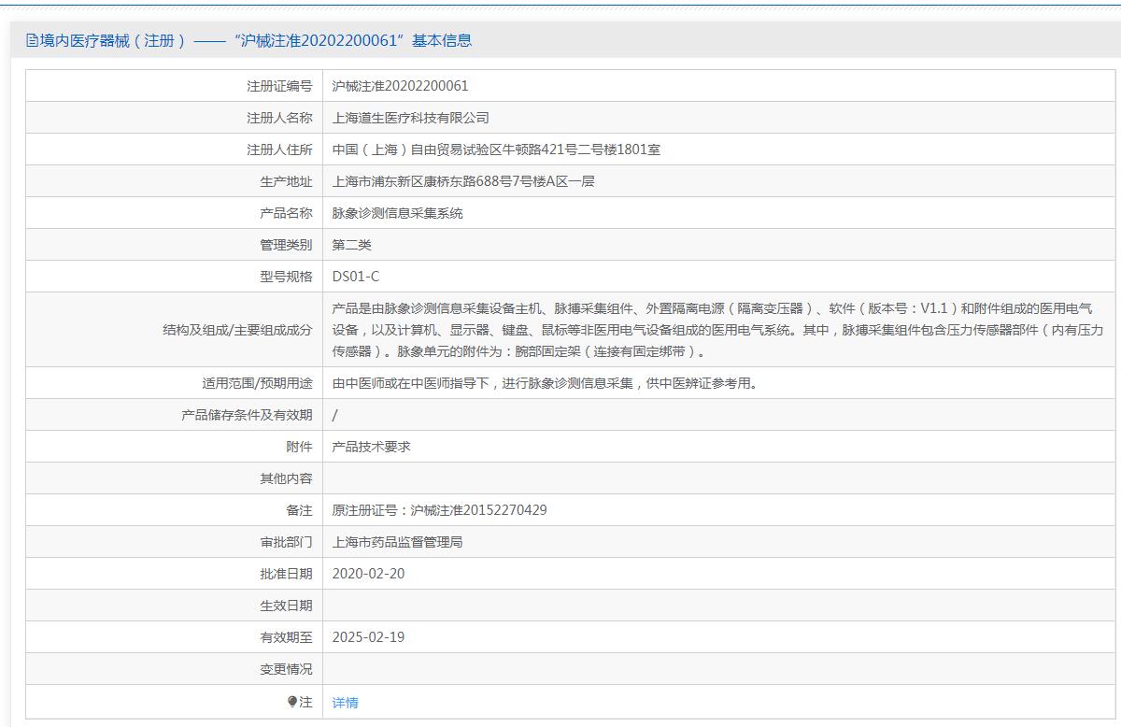Click the 管理类别 label

286,245
